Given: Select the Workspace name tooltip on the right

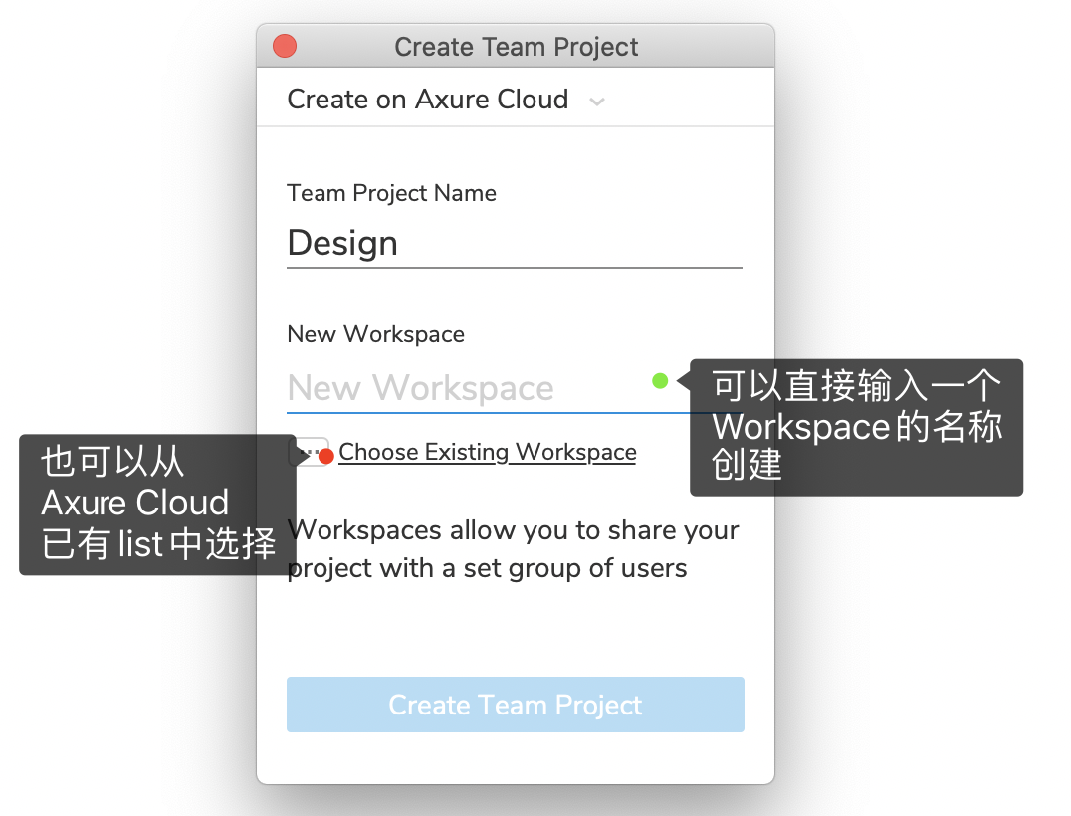Looking at the screenshot, I should pyautogui.click(x=857, y=428).
